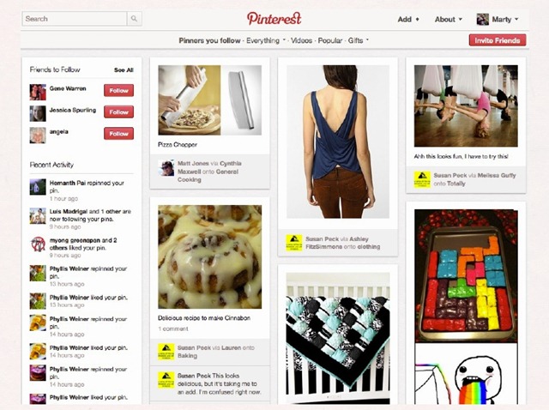
Task: Expand the Add dropdown menu
Action: [x=408, y=20]
